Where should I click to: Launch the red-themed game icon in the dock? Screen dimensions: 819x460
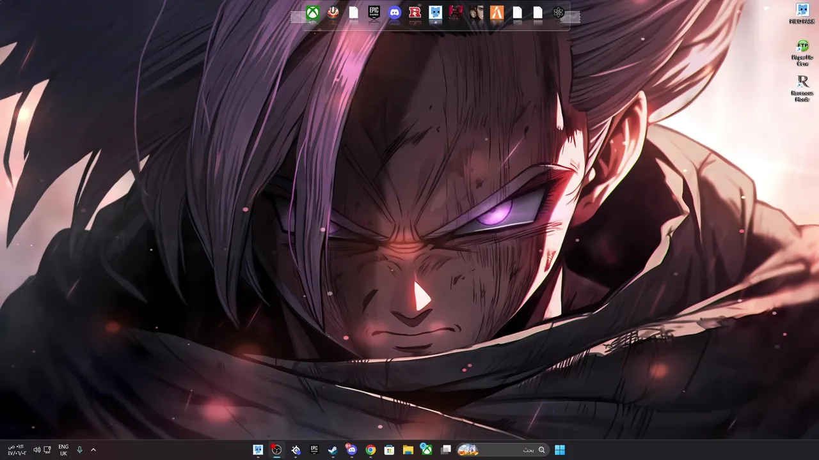(456, 13)
